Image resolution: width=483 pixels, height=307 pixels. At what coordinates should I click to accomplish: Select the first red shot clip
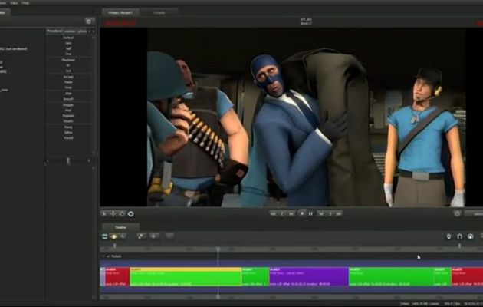click(x=117, y=276)
